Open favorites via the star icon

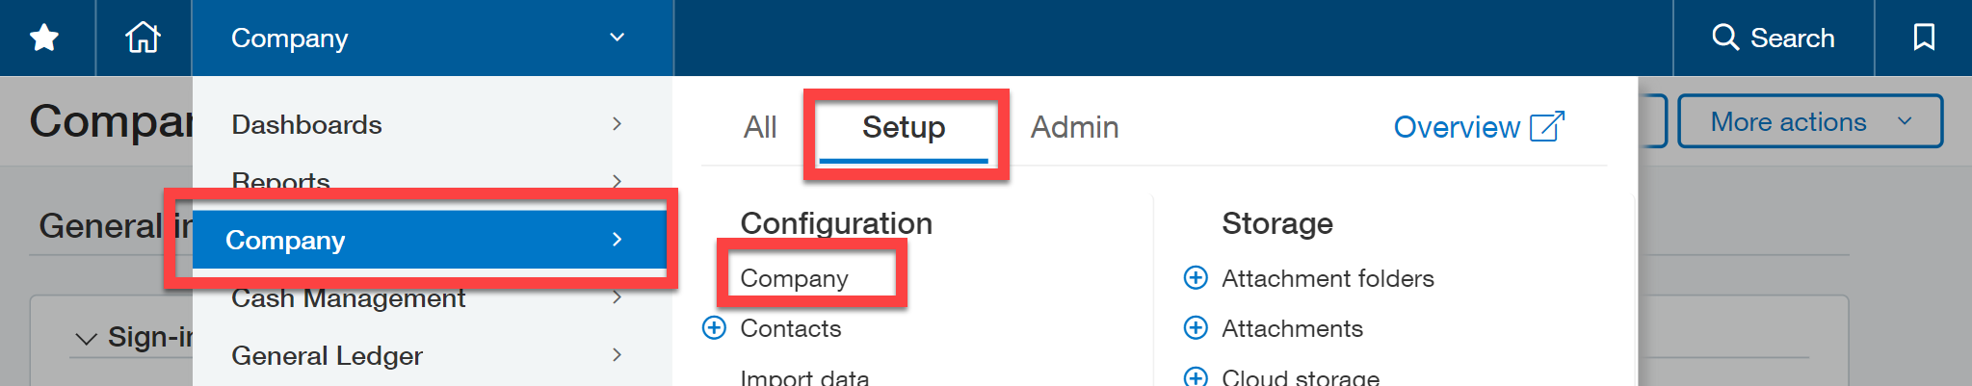(x=44, y=38)
